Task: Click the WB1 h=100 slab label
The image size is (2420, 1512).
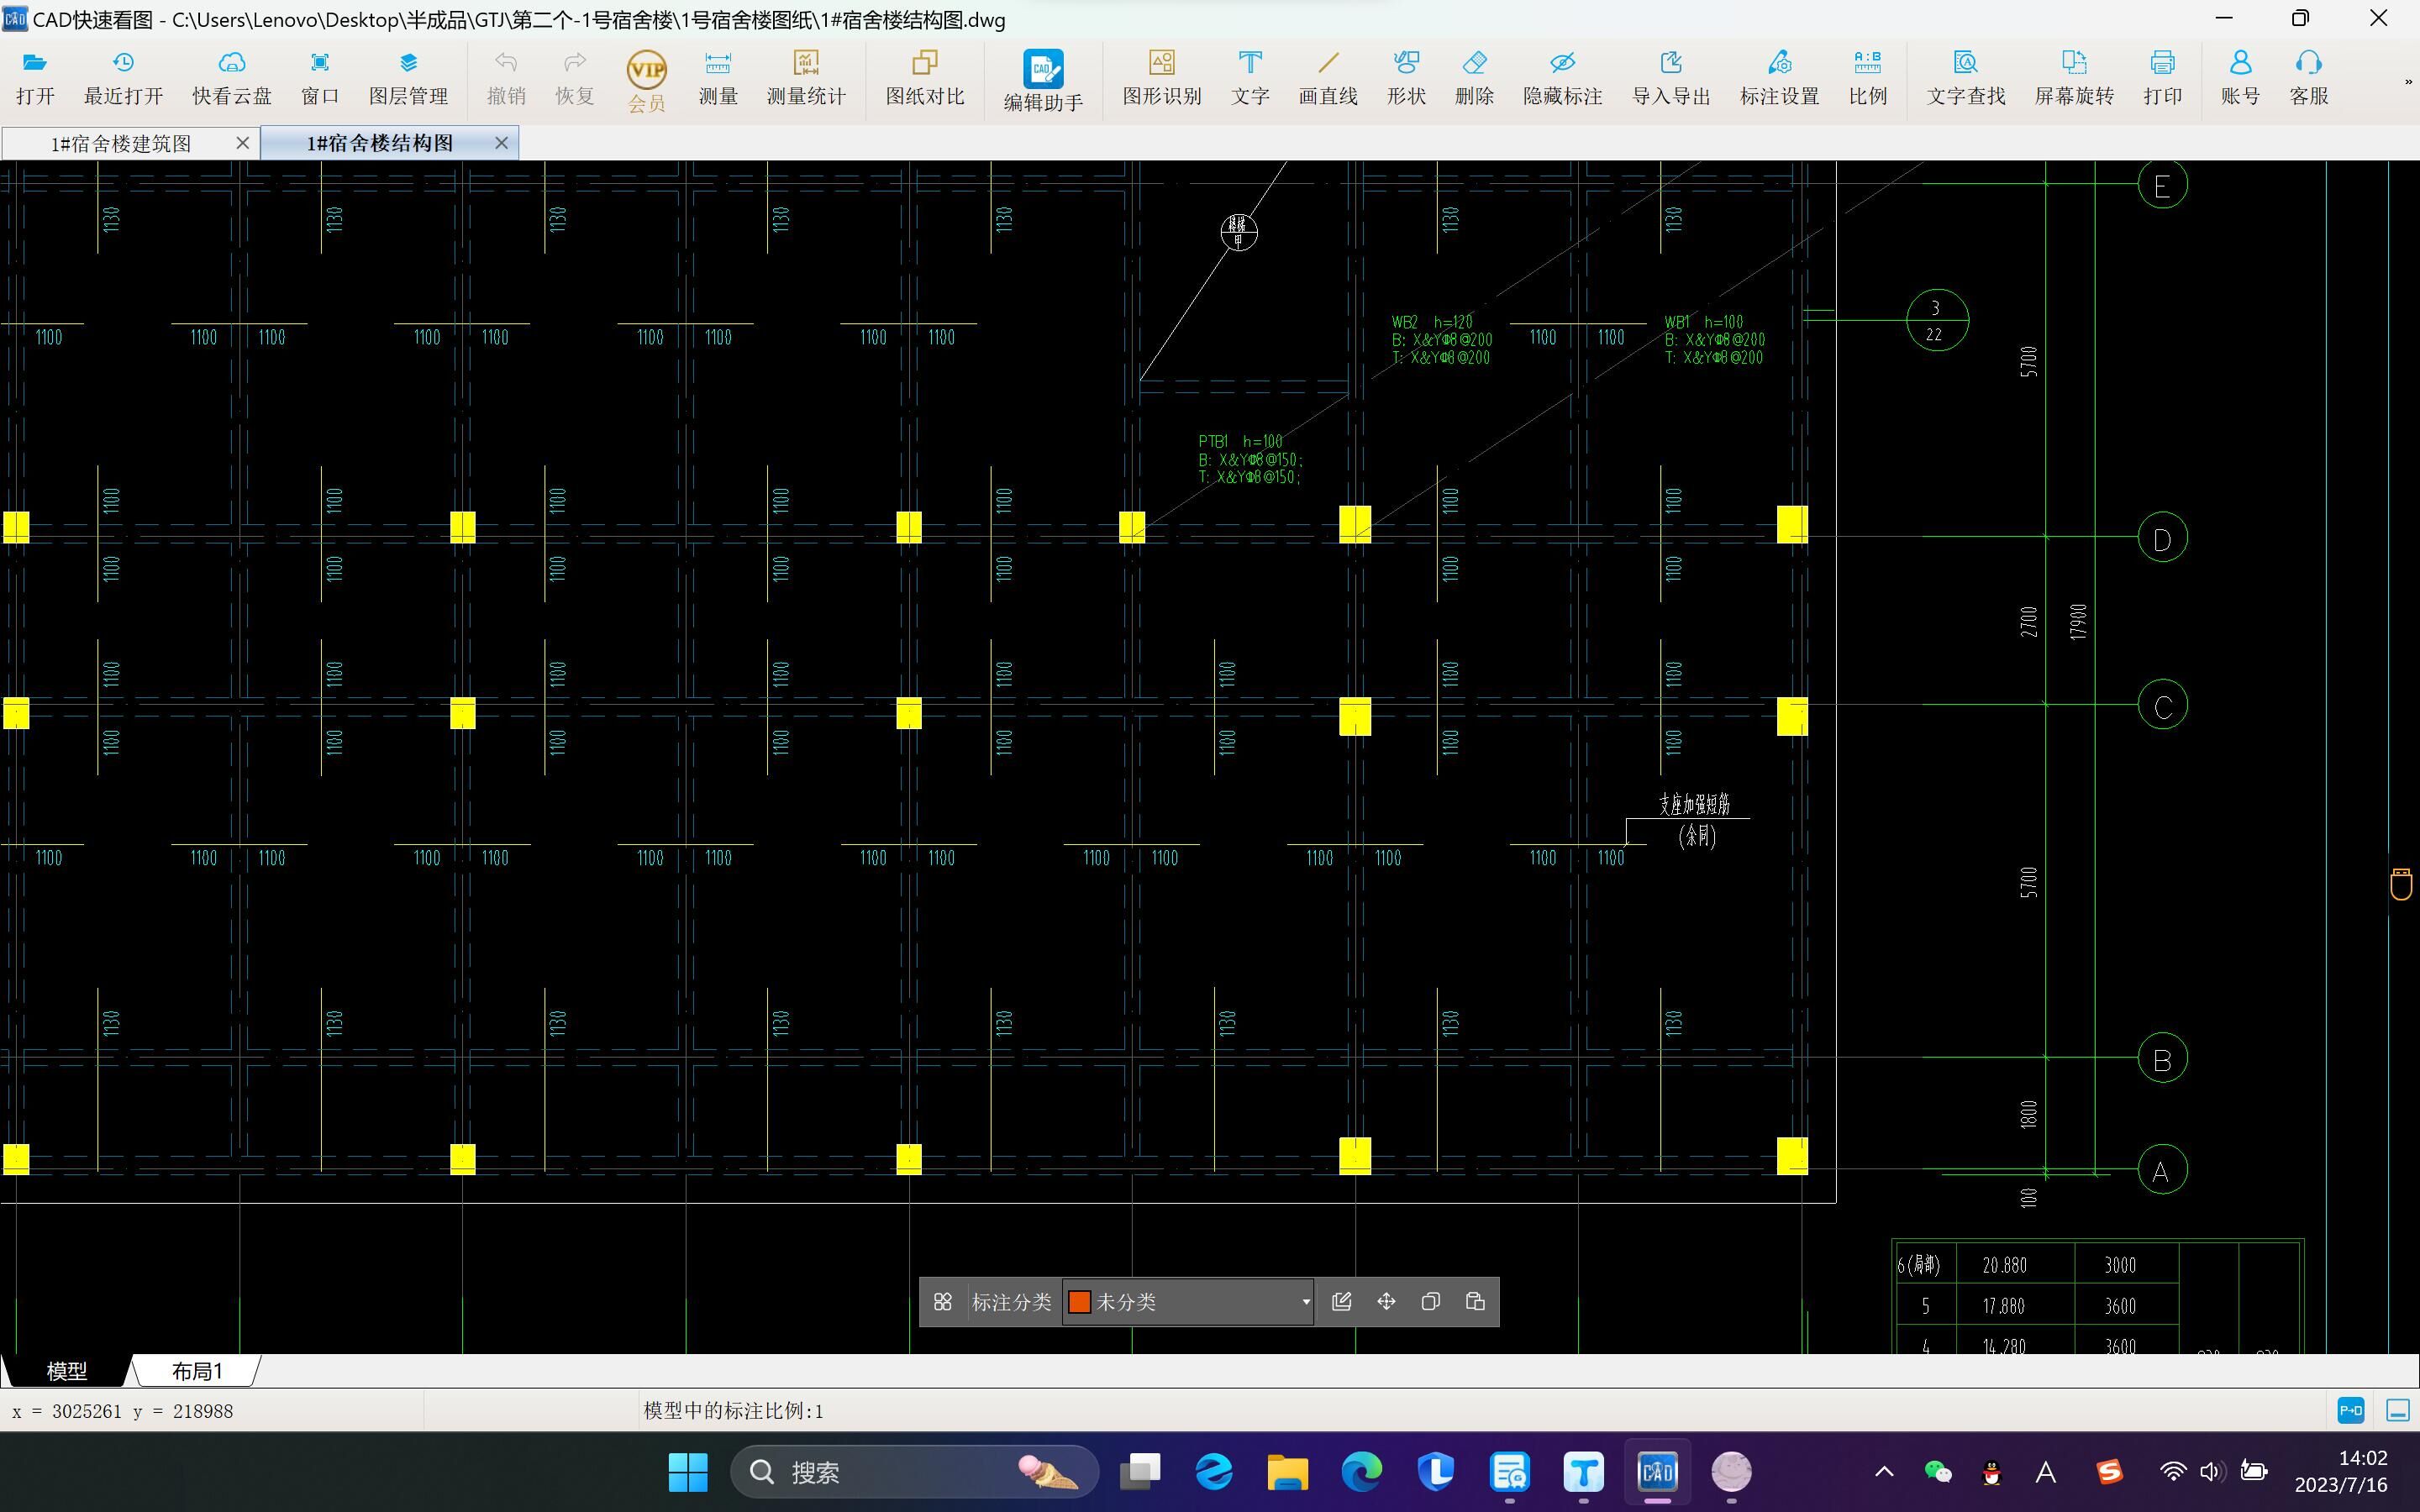Action: (x=1703, y=322)
